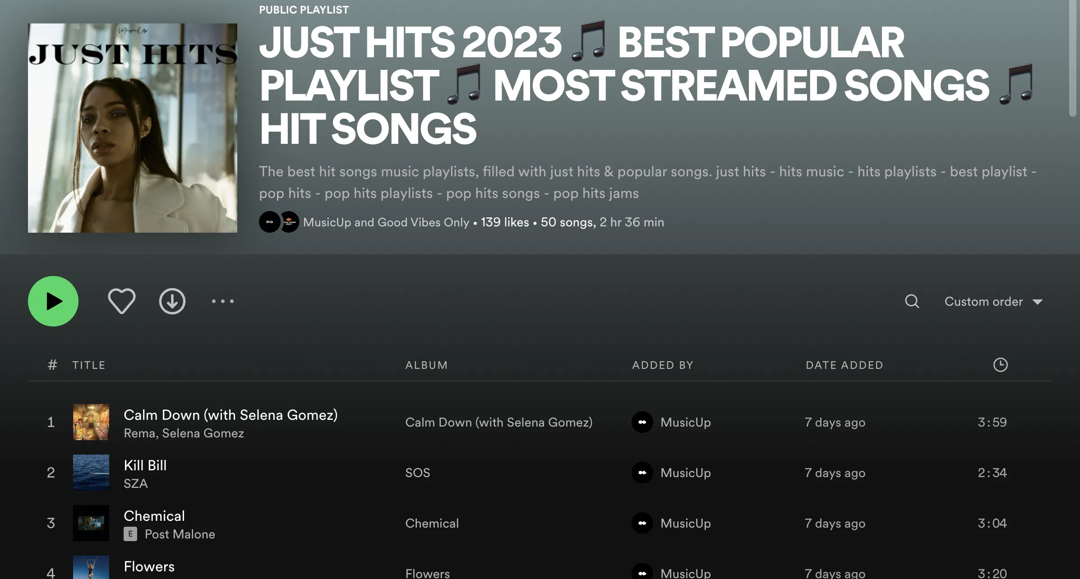Open the three-dots more options menu
The width and height of the screenshot is (1080, 579).
coord(223,301)
